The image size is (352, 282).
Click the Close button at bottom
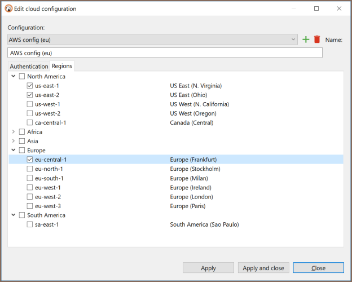pyautogui.click(x=318, y=268)
